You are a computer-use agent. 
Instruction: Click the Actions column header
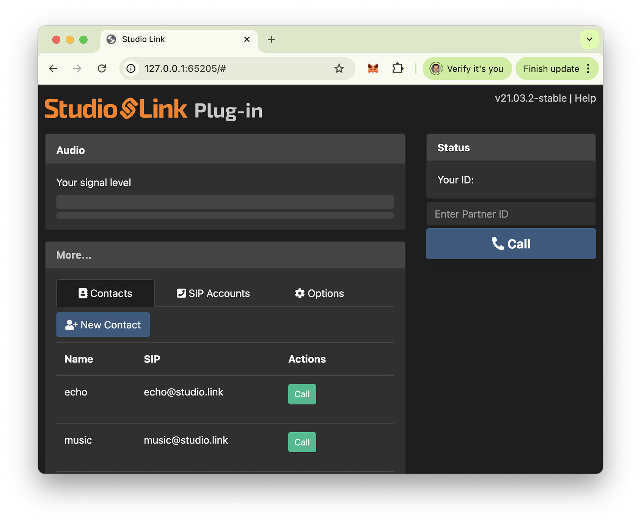coord(307,359)
